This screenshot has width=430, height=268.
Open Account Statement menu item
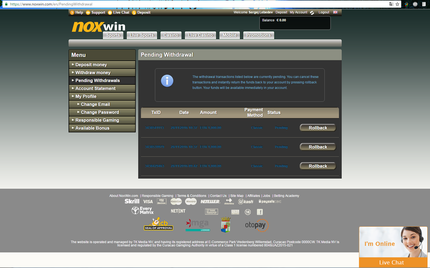[102, 89]
